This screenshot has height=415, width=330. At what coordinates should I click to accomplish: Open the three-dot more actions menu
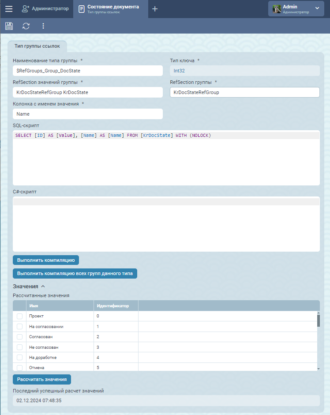[x=43, y=26]
